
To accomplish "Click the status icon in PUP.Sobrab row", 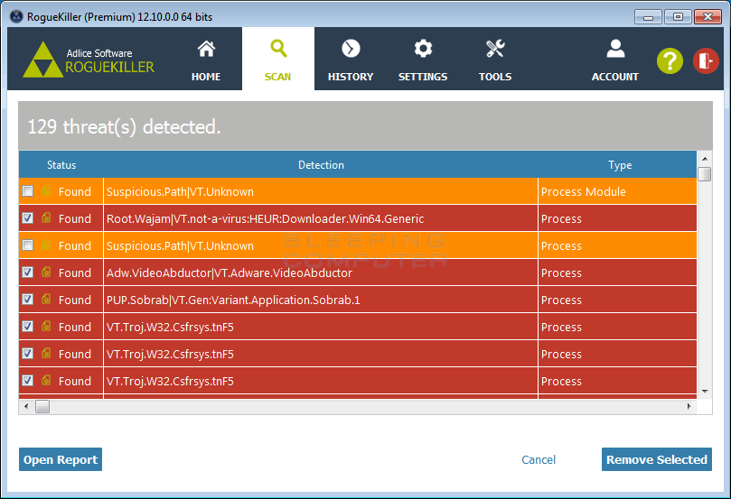I will tap(46, 299).
